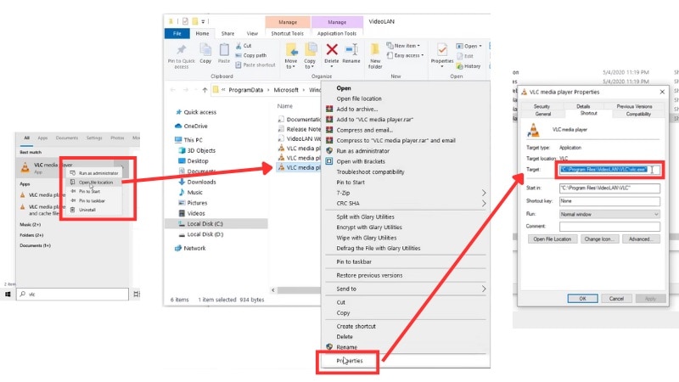This screenshot has width=679, height=382.
Task: Click the Copy ribbon icon
Action: pyautogui.click(x=205, y=53)
